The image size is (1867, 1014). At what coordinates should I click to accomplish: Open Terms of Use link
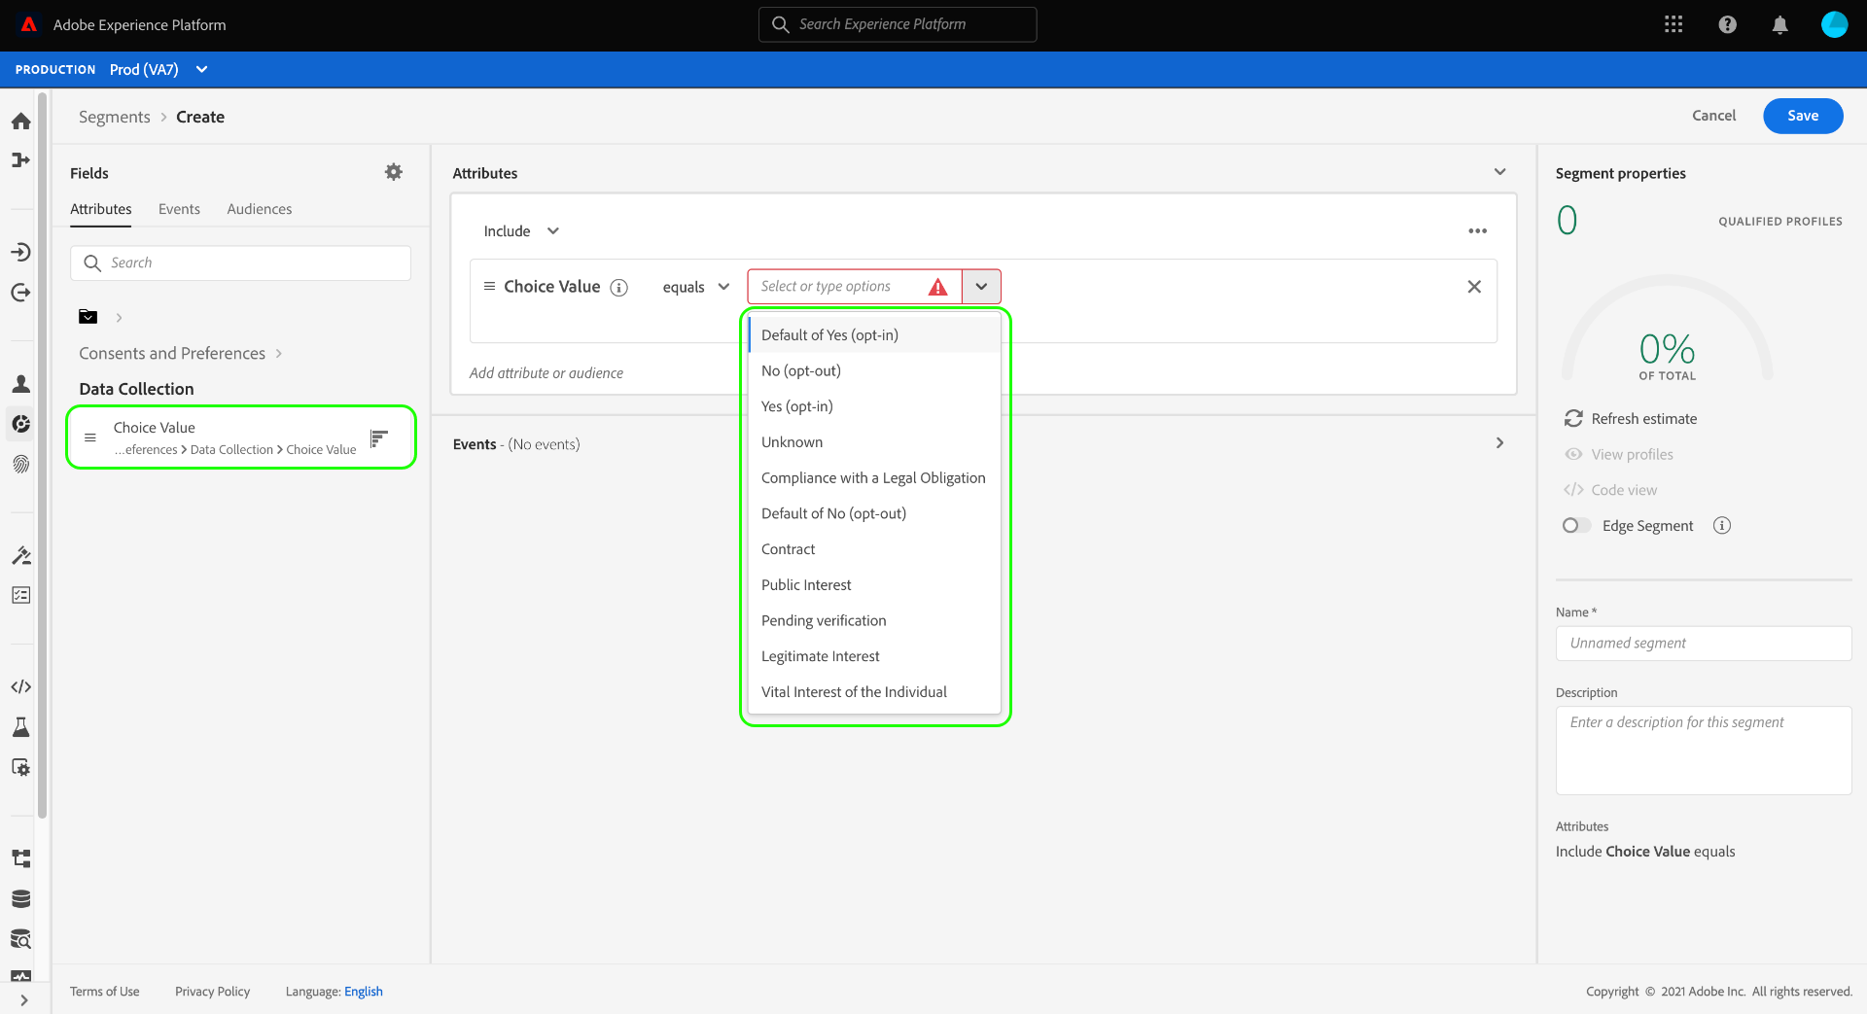105,992
